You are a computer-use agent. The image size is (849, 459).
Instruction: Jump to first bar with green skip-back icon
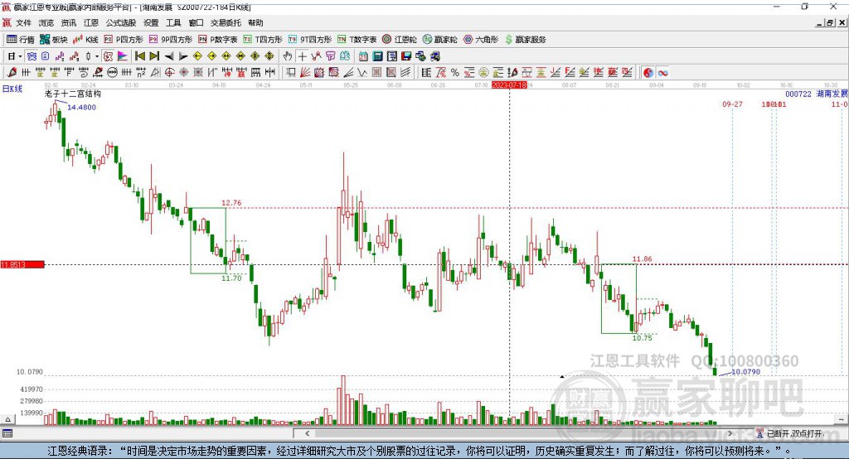tap(139, 56)
